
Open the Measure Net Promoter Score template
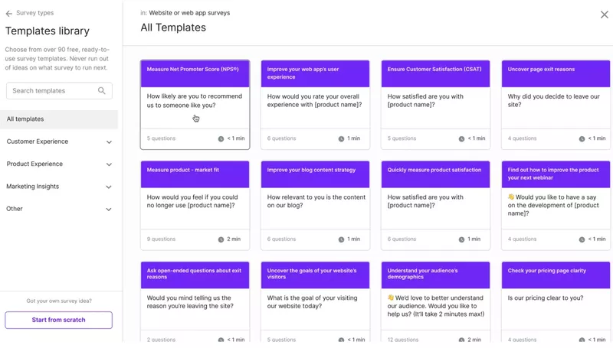pyautogui.click(x=195, y=105)
